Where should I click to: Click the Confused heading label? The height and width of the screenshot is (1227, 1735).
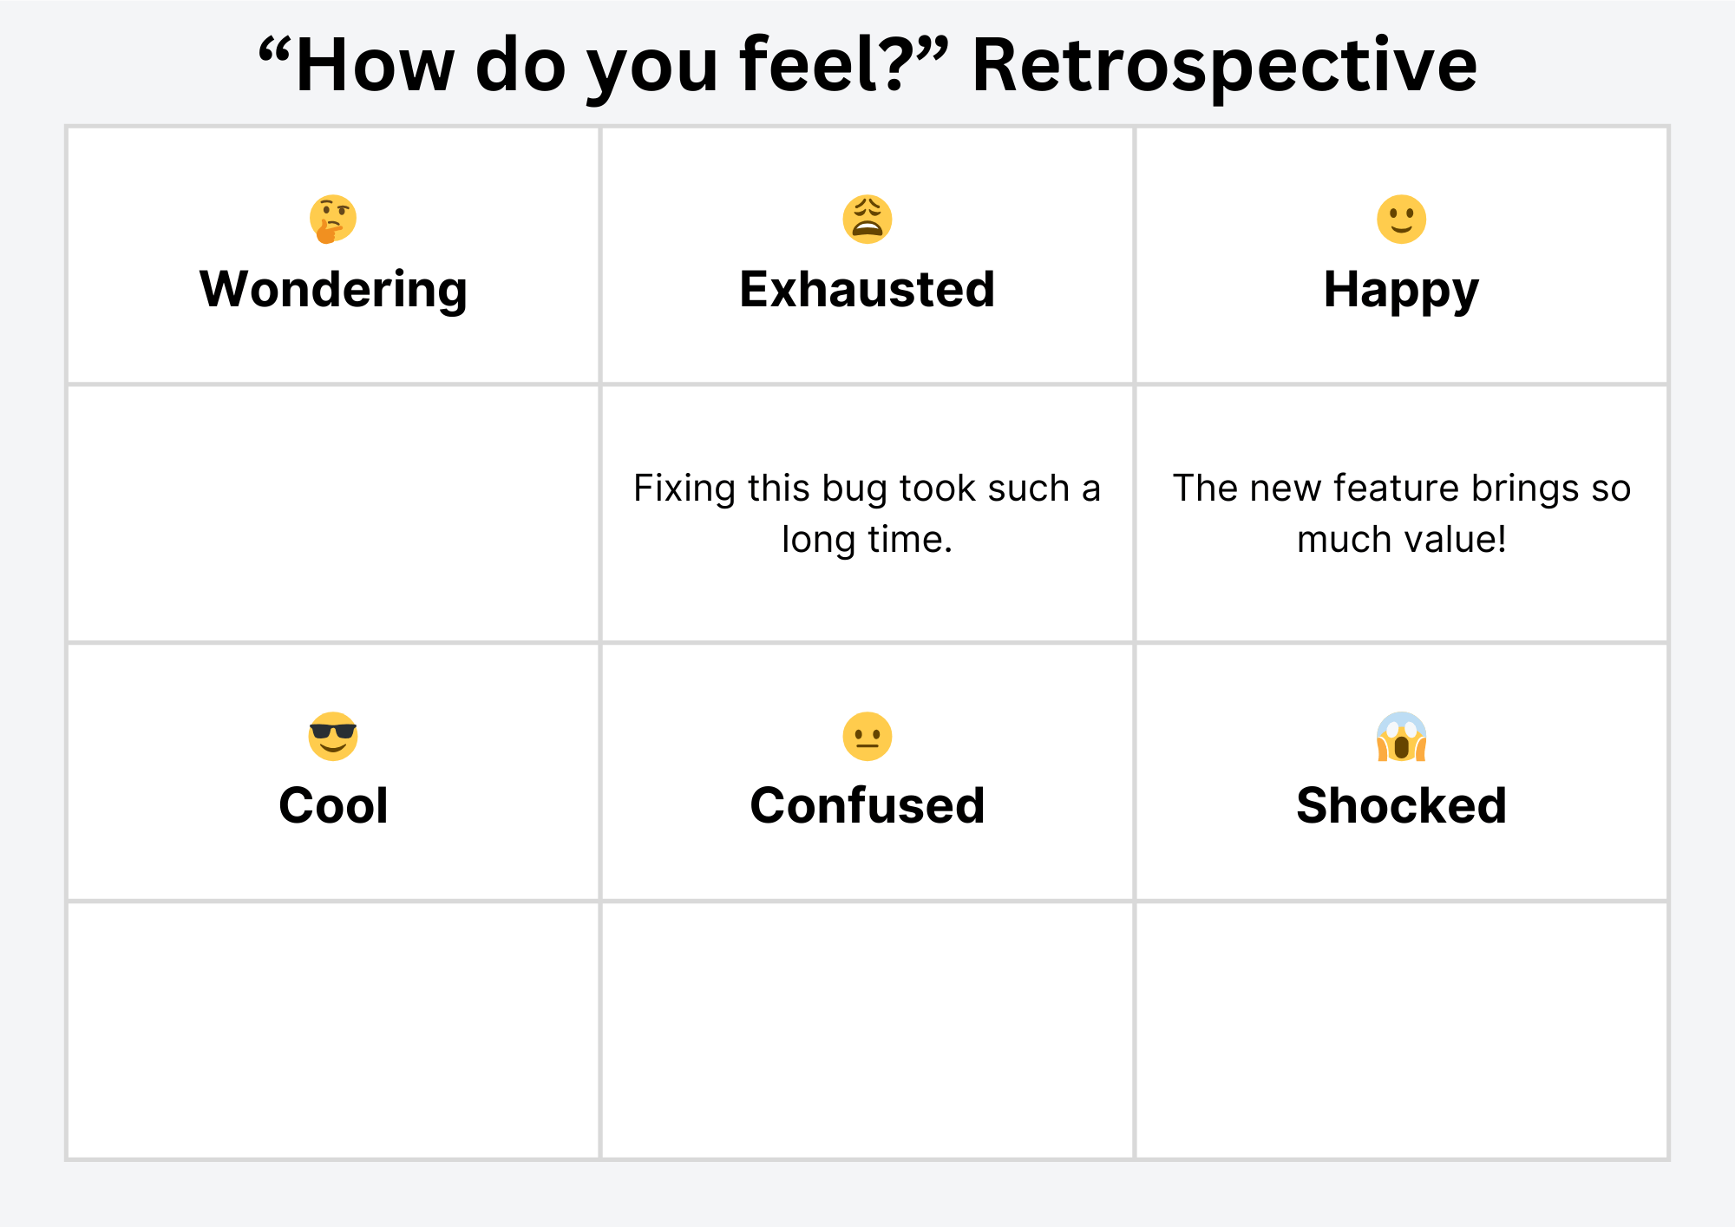click(867, 805)
